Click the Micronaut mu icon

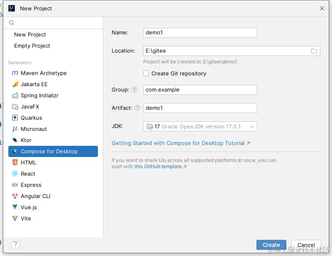click(x=15, y=129)
